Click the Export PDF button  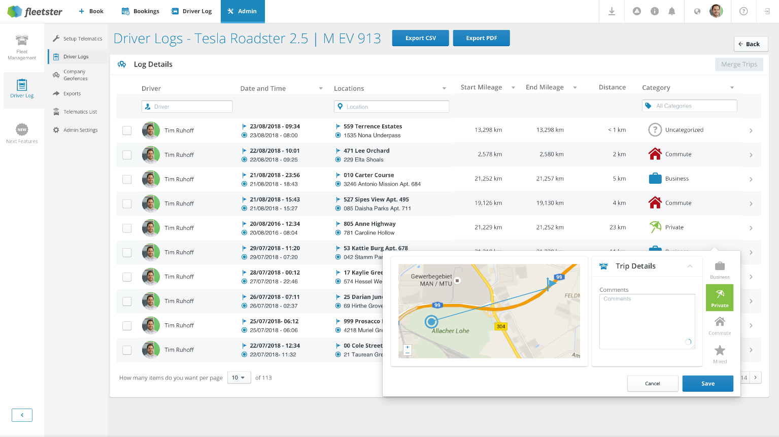tap(482, 38)
